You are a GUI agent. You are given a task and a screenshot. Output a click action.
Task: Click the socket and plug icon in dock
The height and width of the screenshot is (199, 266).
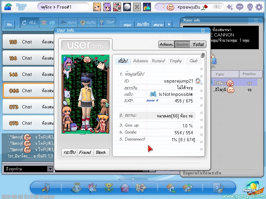point(218,188)
